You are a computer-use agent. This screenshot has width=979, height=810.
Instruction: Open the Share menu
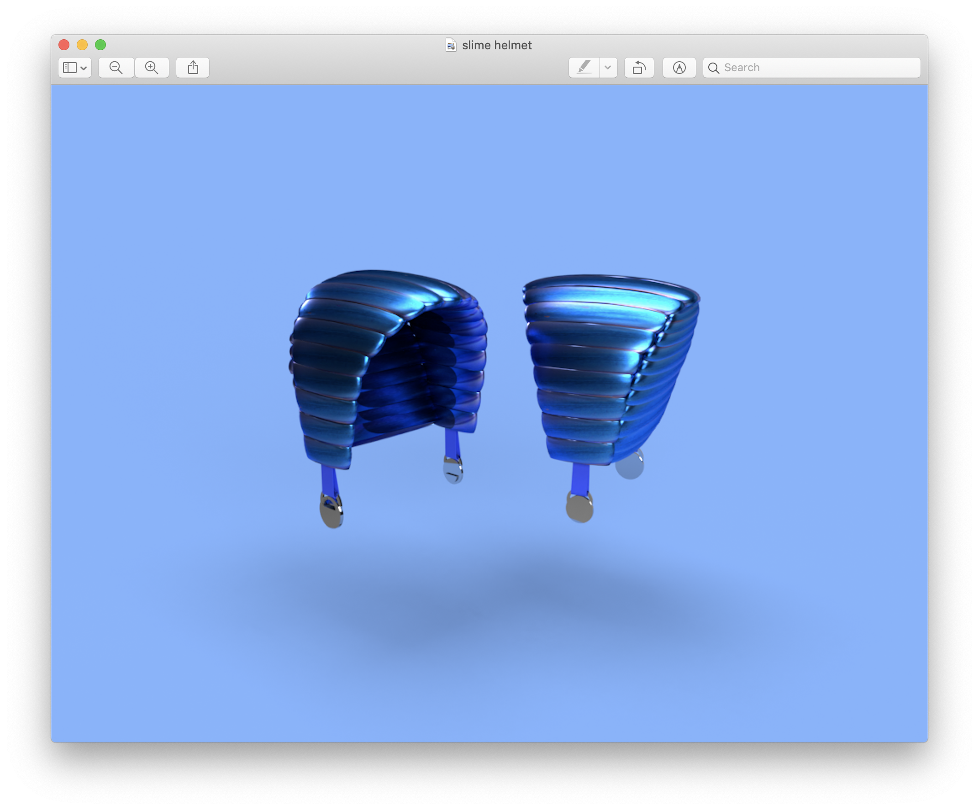[193, 68]
